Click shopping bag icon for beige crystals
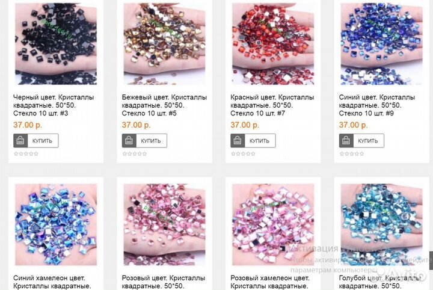 [x=129, y=141]
